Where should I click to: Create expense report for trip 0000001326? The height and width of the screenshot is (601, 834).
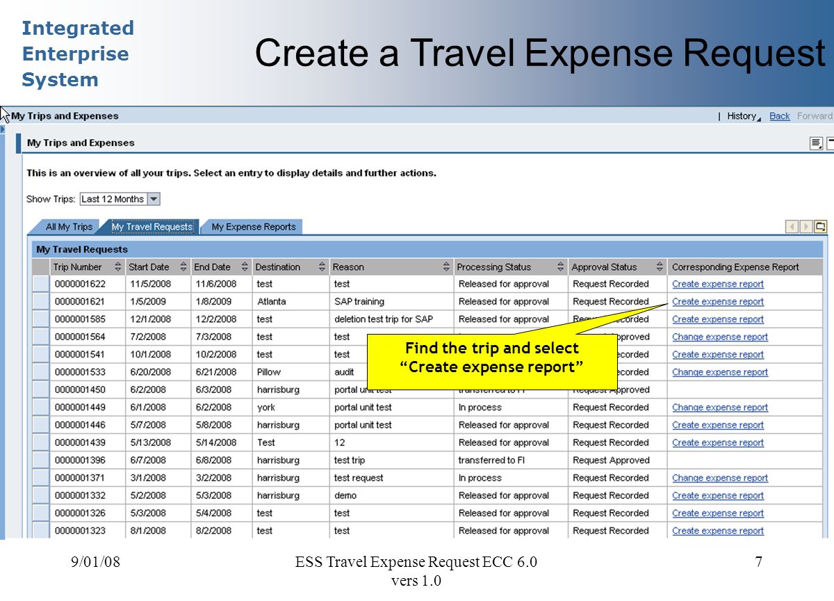tap(718, 513)
